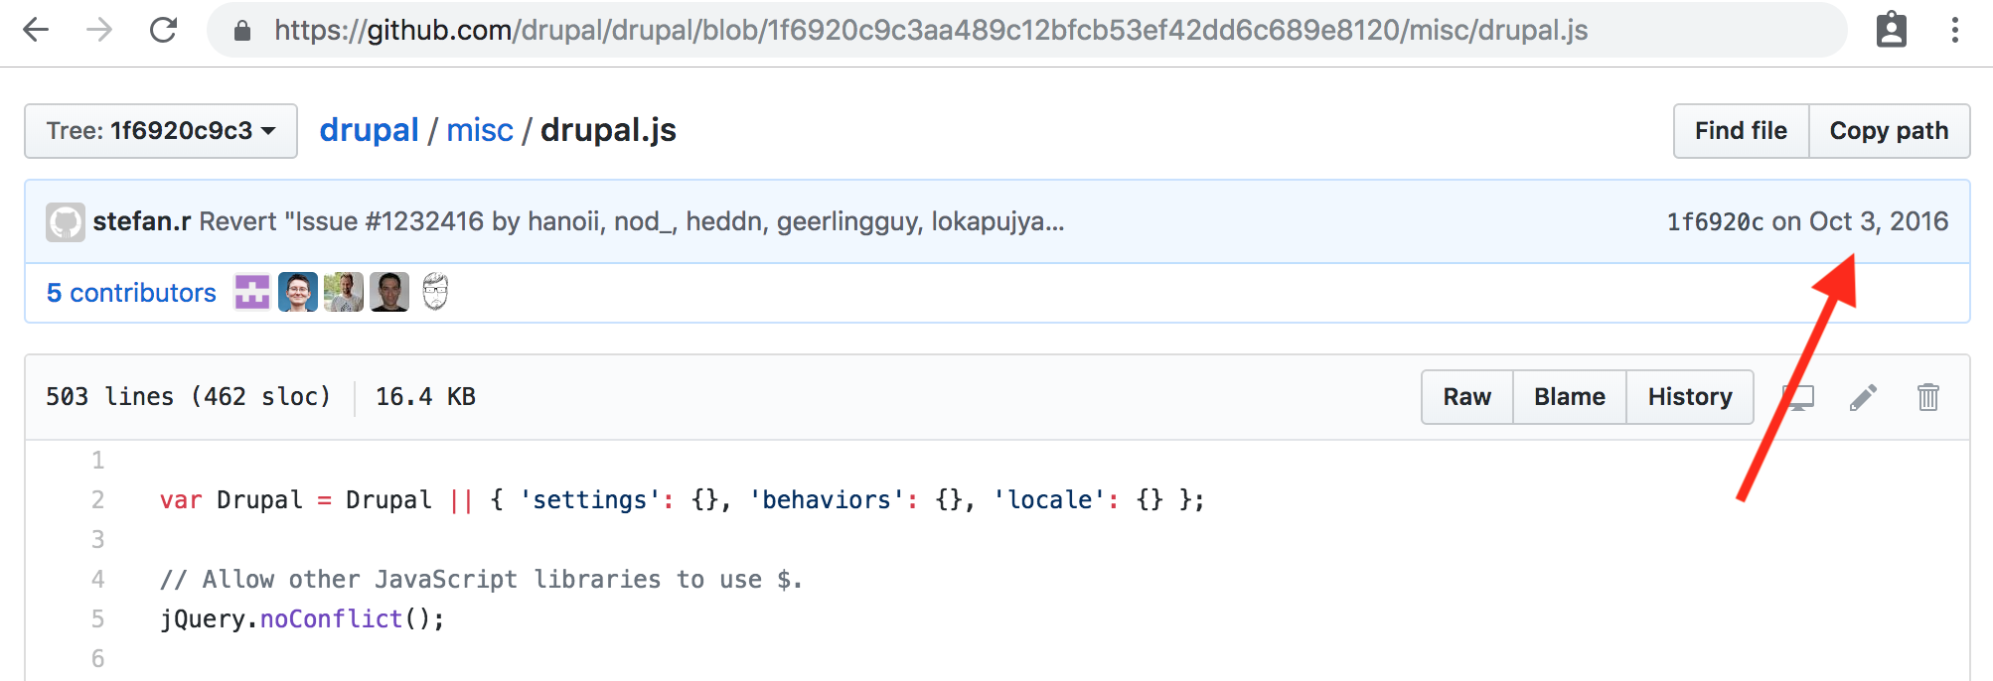This screenshot has width=1993, height=681.
Task: Open the browser three-dot menu
Action: click(1954, 30)
